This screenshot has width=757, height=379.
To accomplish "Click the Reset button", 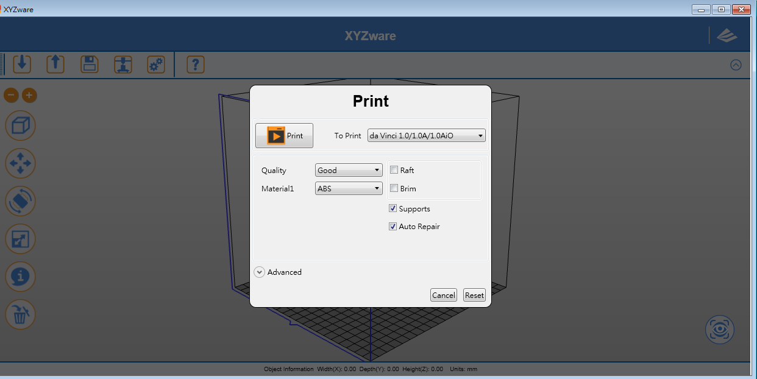I will tap(474, 295).
